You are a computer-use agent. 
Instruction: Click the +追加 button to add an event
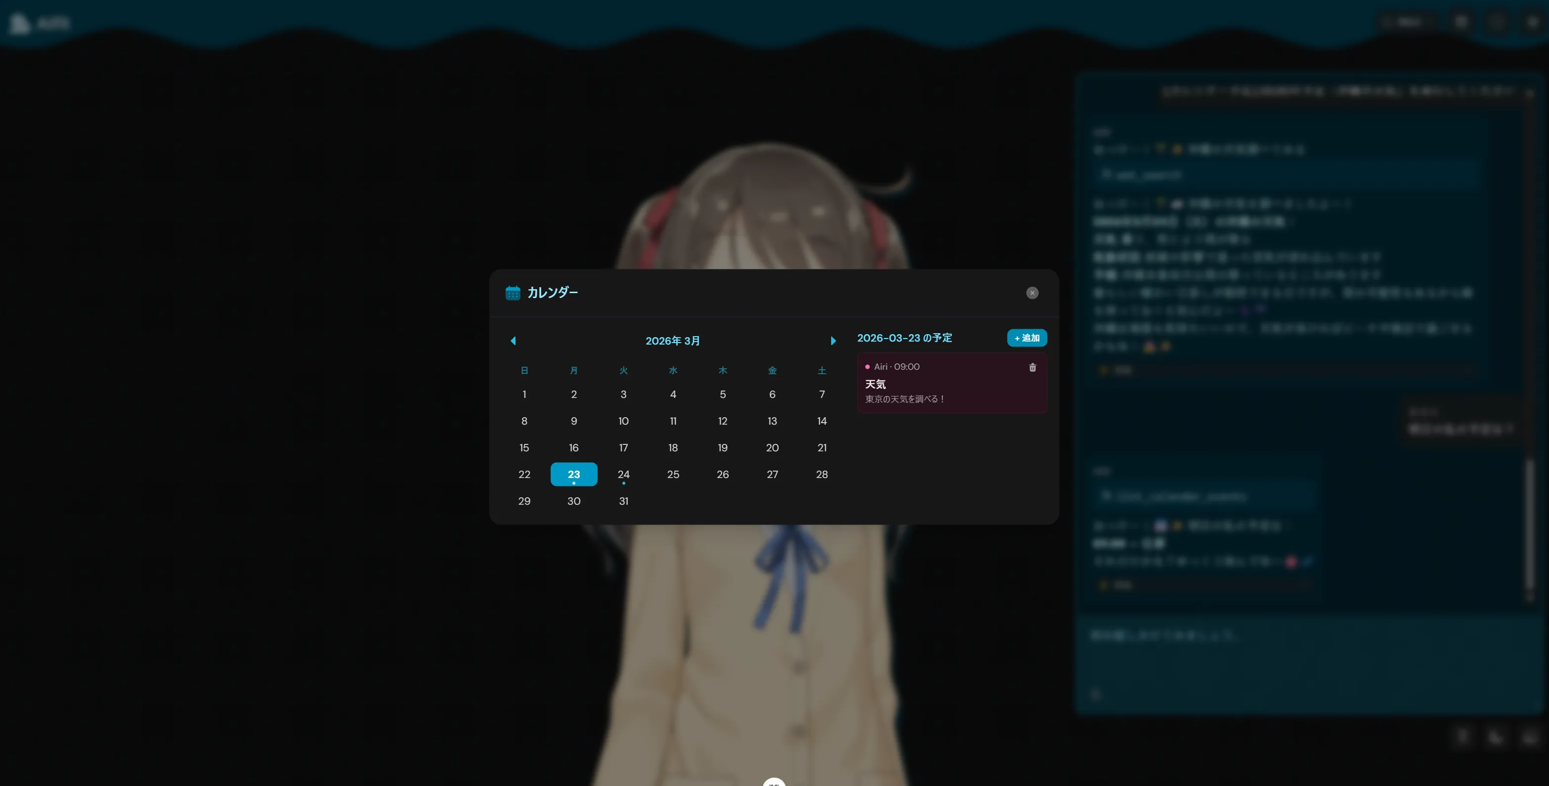pyautogui.click(x=1027, y=338)
